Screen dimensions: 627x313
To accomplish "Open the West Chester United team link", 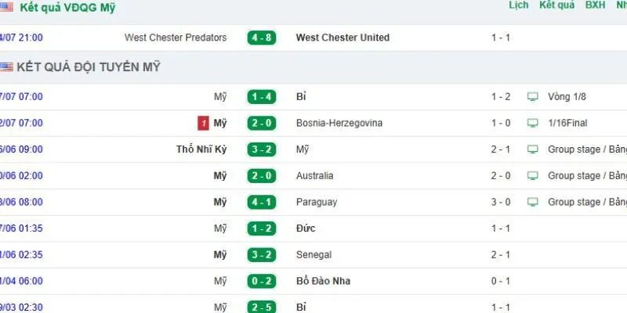I will 342,38.
